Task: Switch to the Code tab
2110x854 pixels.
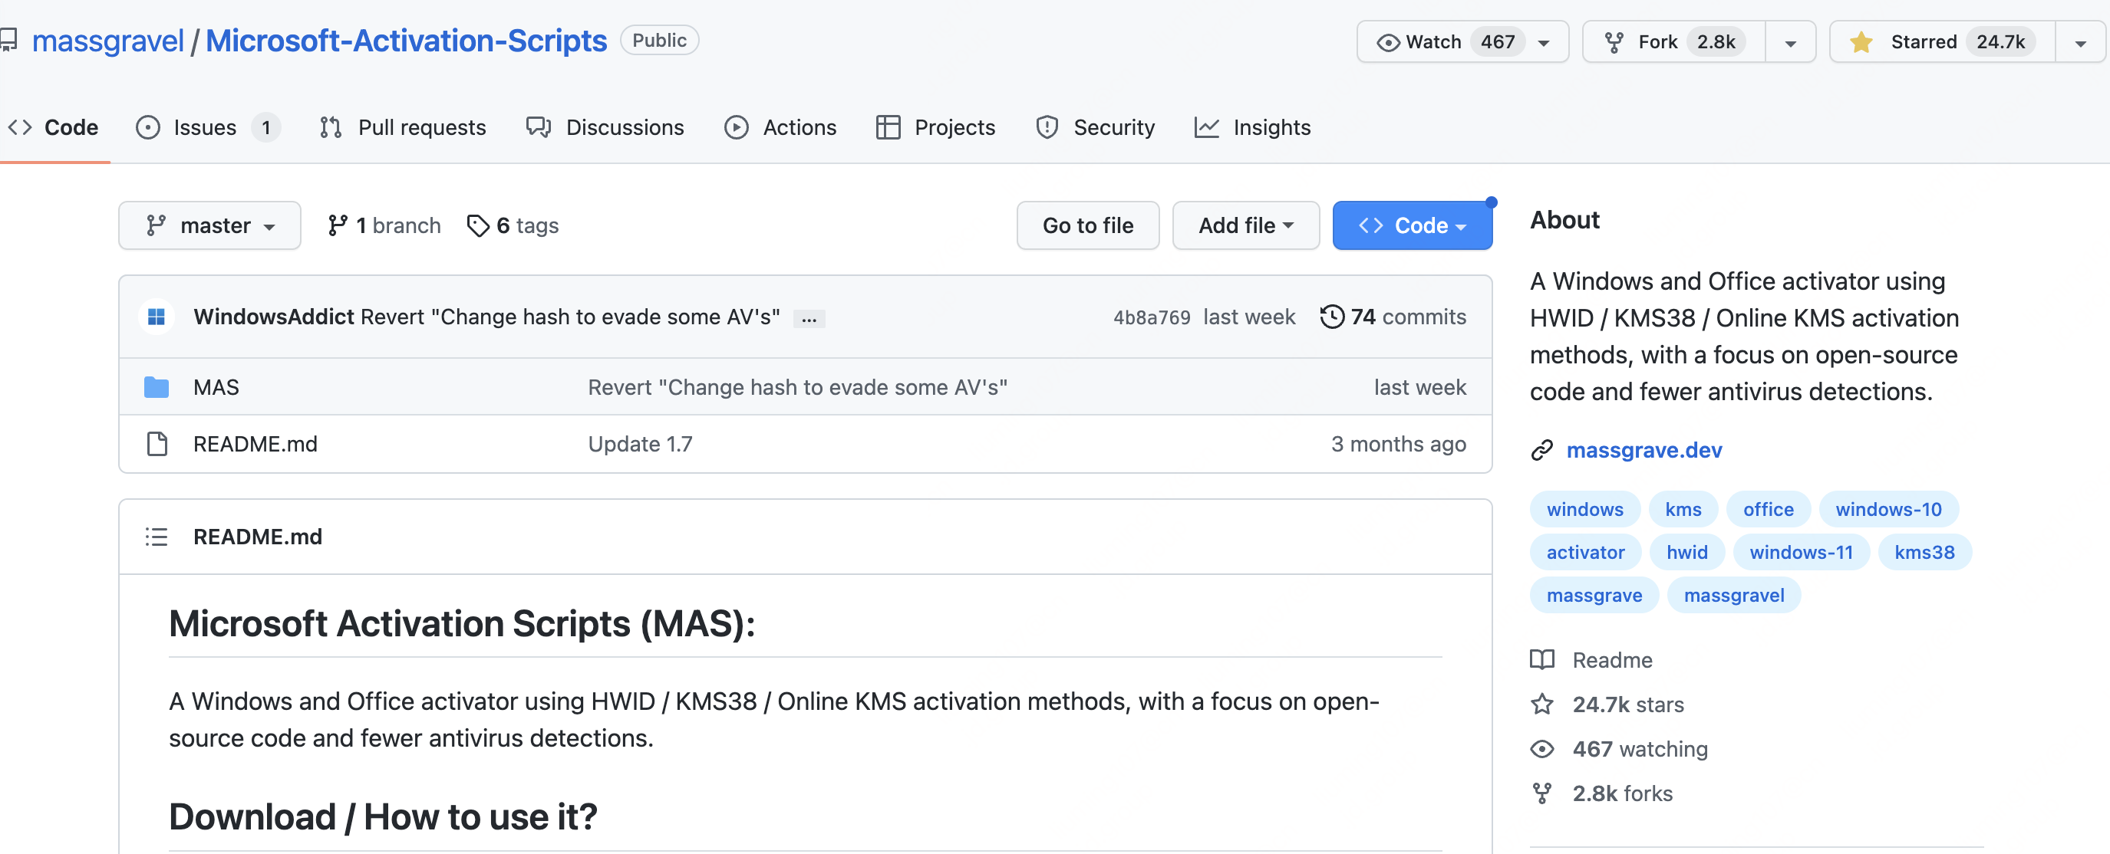Action: click(x=54, y=127)
